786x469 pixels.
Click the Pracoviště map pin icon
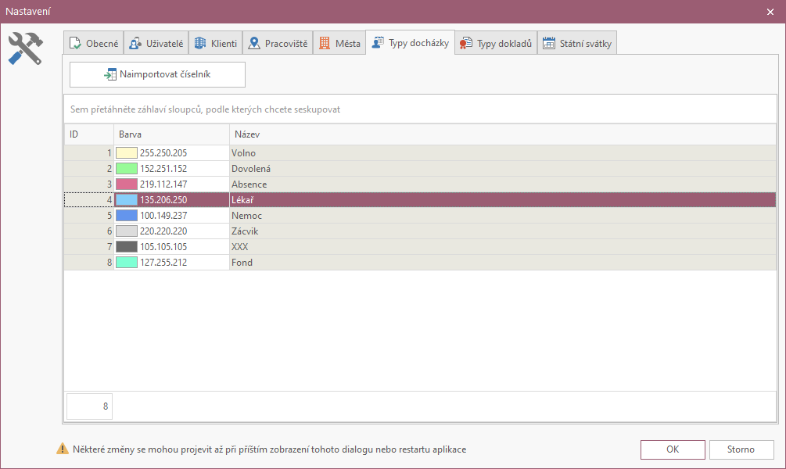tap(254, 44)
